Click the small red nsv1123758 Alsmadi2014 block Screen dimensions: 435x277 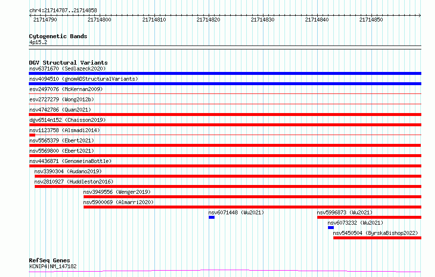pyautogui.click(x=32, y=135)
